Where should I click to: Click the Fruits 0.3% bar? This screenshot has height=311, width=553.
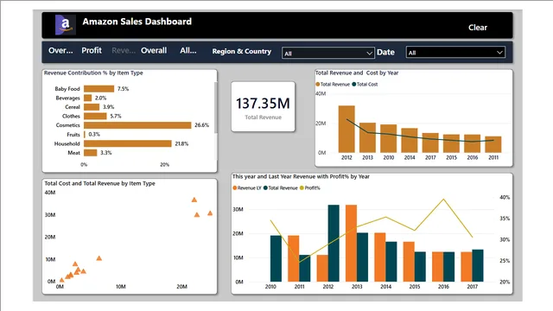click(85, 135)
